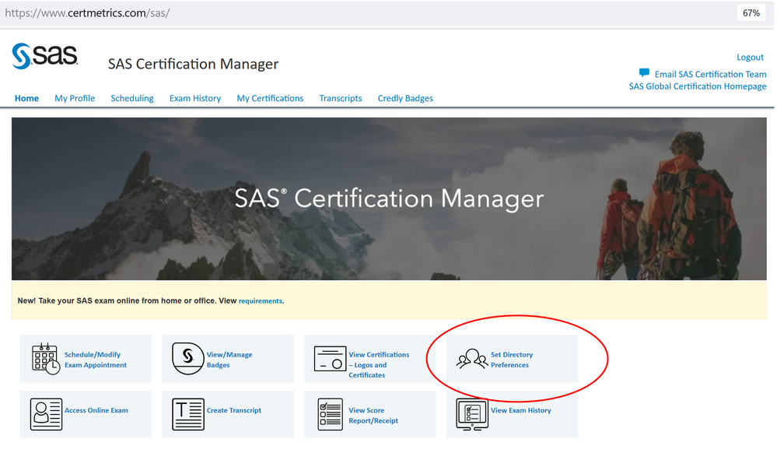Click the SAS Certification Manager page title

tap(193, 64)
